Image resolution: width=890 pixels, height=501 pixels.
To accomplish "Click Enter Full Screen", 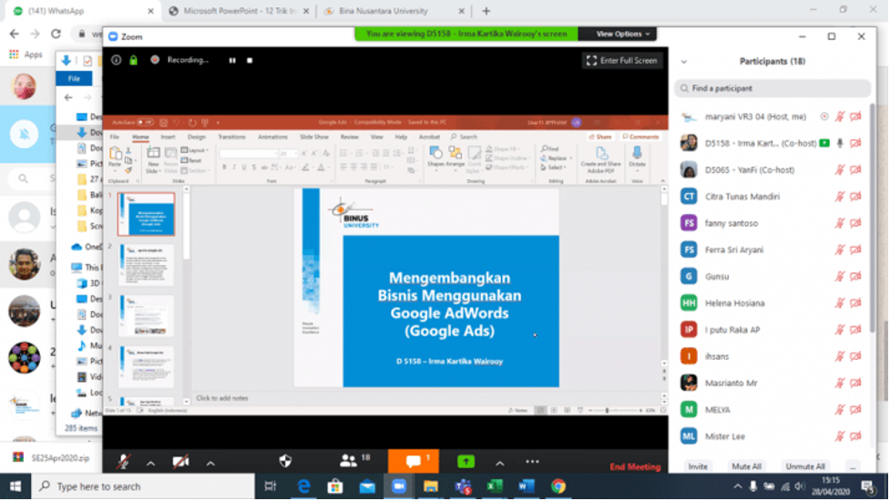I will tap(621, 60).
